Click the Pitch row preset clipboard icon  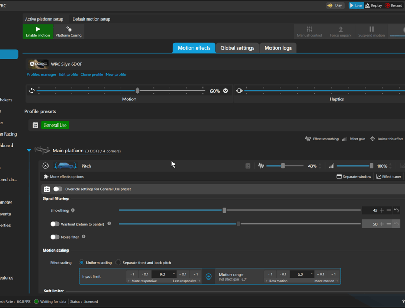pos(248,166)
